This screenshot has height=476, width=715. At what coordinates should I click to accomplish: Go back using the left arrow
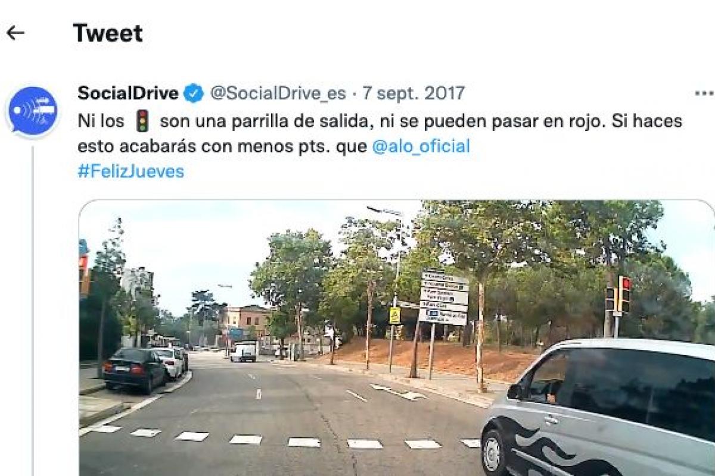click(15, 33)
